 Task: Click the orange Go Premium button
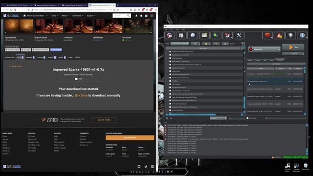pyautogui.click(x=130, y=138)
